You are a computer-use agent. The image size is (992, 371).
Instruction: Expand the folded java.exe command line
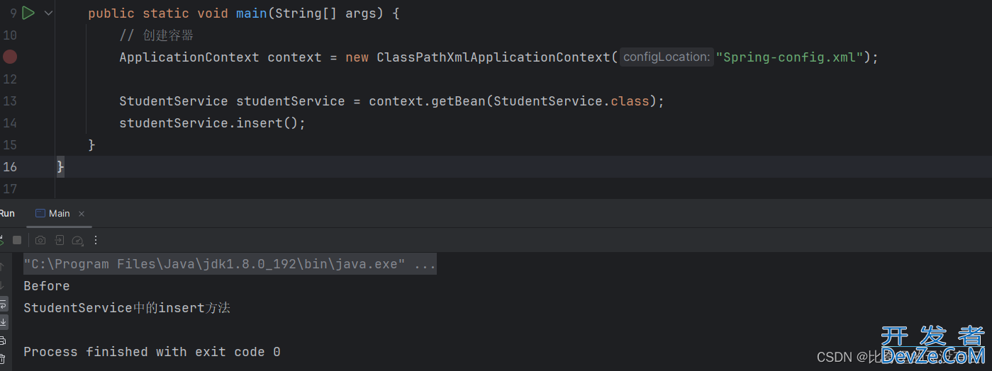pos(425,264)
